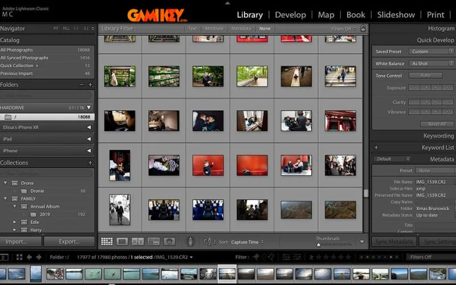Image resolution: width=456 pixels, height=285 pixels.
Task: Filter by red color label in filmstrip
Action: tap(361, 257)
